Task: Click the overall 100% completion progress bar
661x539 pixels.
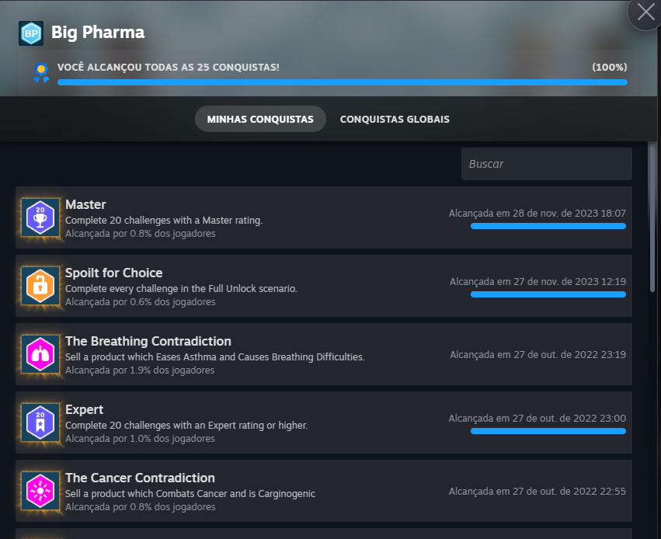Action: tap(342, 82)
